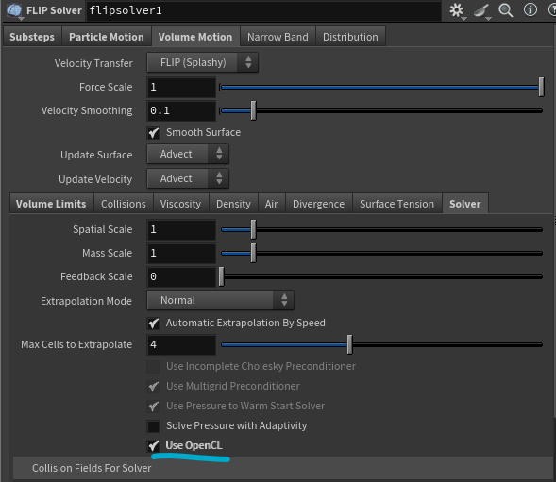Click the Spatial Scale parameter label
Screen dimensions: 556x482
point(103,229)
